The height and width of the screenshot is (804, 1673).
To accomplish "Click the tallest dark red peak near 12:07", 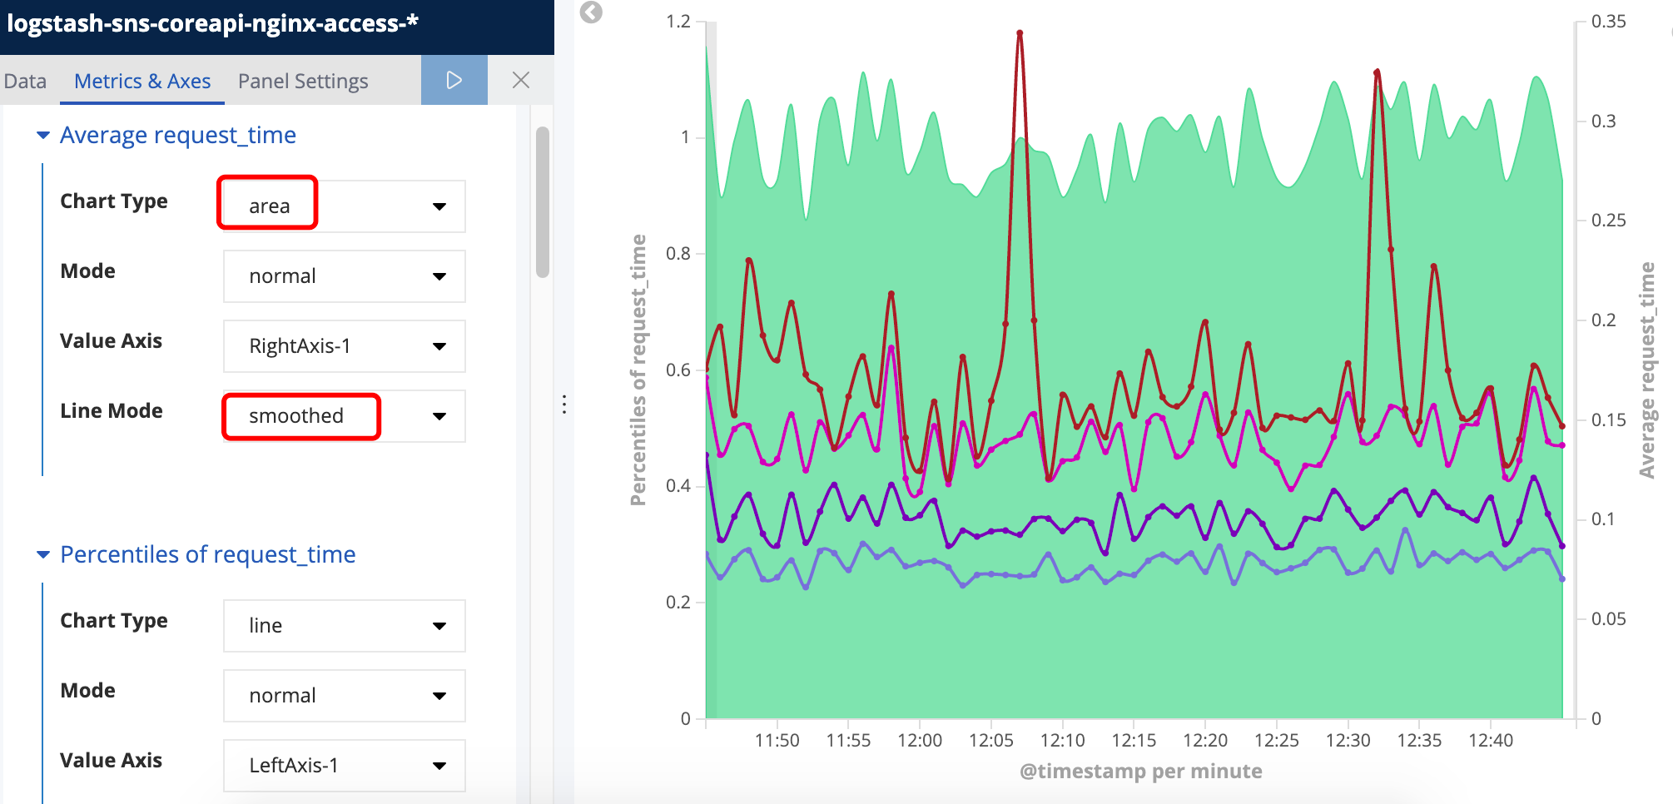I will point(1020,33).
